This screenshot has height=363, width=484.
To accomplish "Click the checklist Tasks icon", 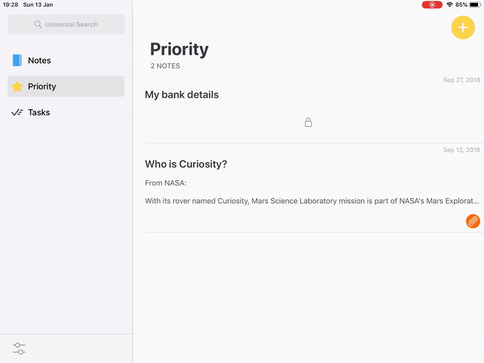I will tap(18, 113).
